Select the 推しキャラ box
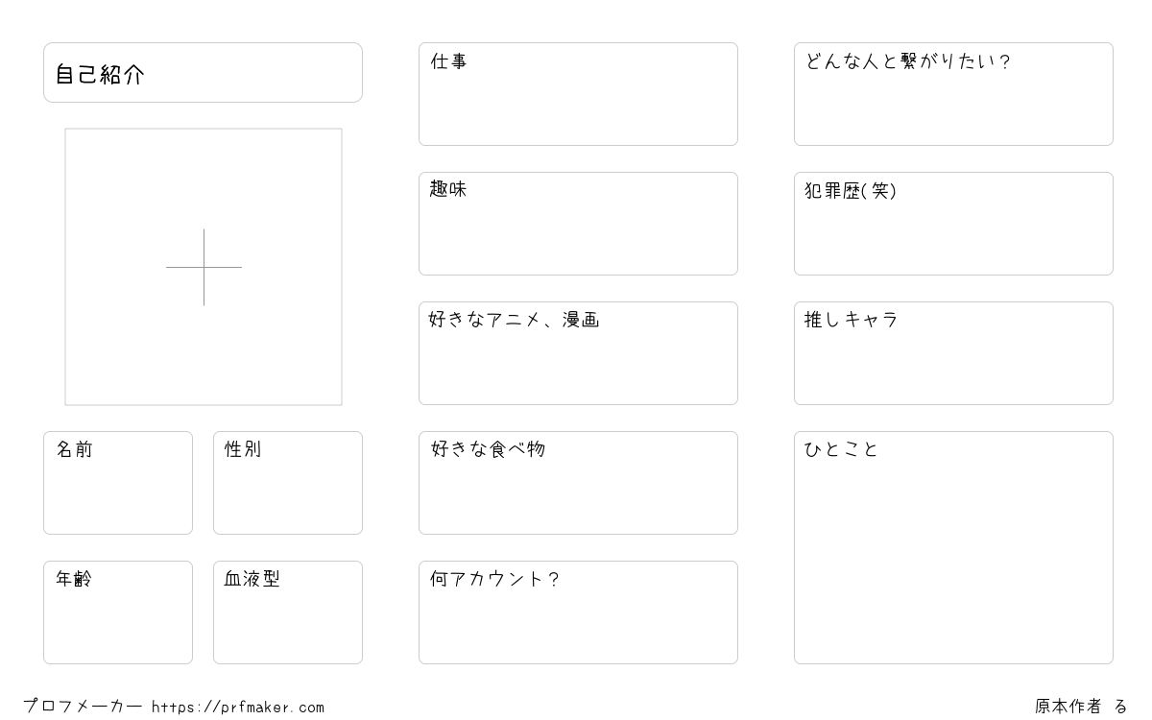This screenshot has height=720, width=1152. click(953, 353)
